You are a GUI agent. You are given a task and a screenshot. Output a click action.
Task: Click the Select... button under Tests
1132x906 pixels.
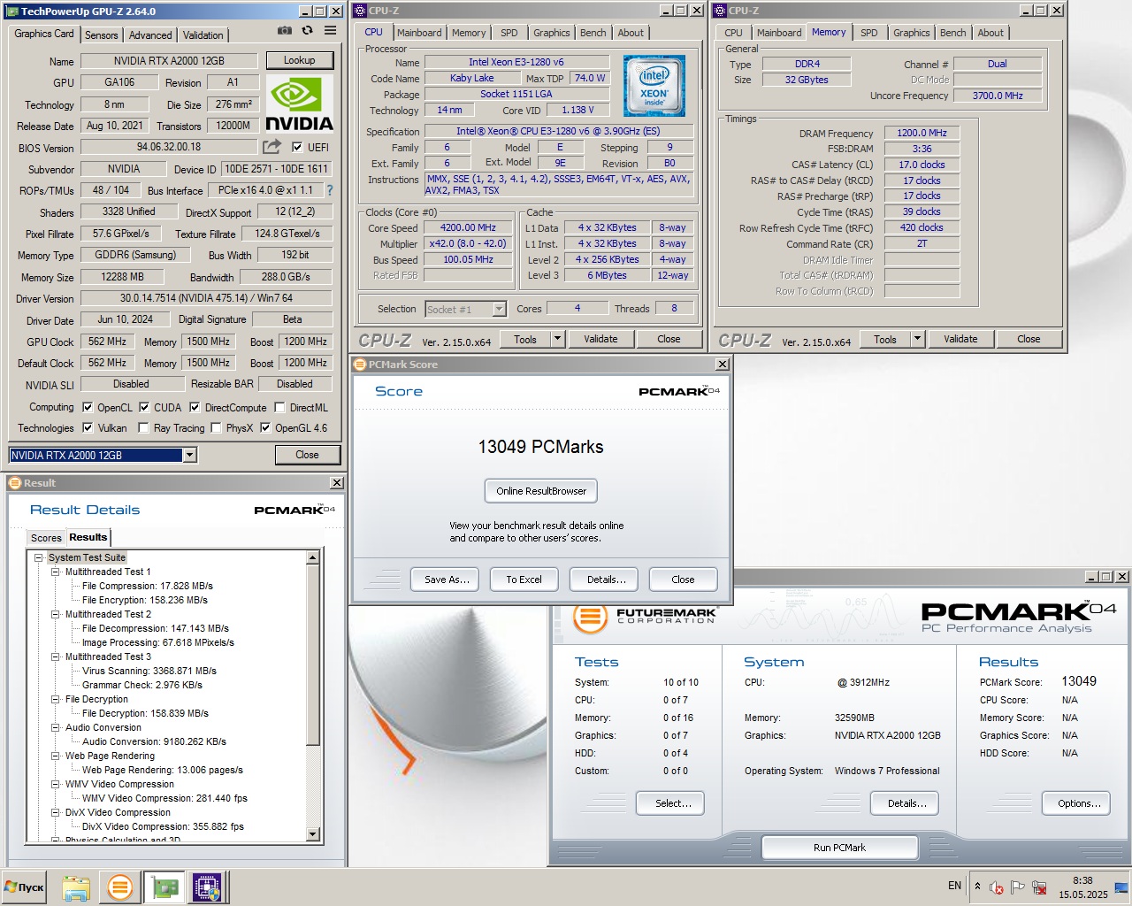pos(670,803)
